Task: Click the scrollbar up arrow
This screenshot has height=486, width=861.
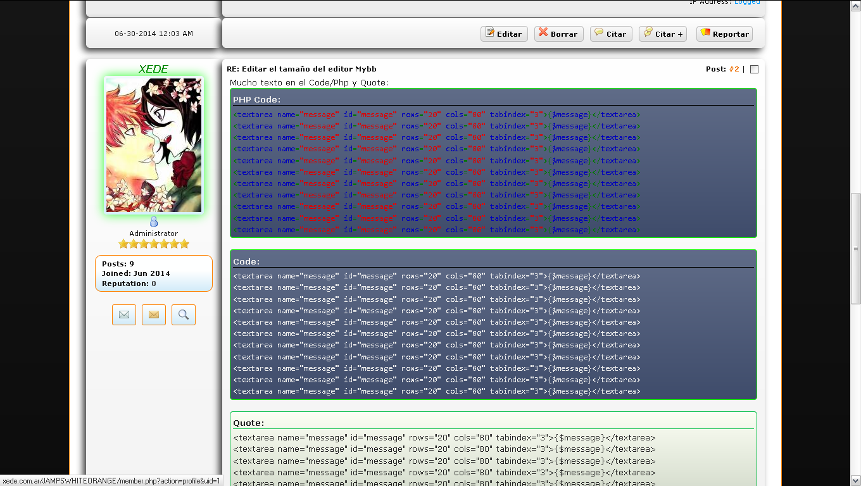Action: coord(855,6)
